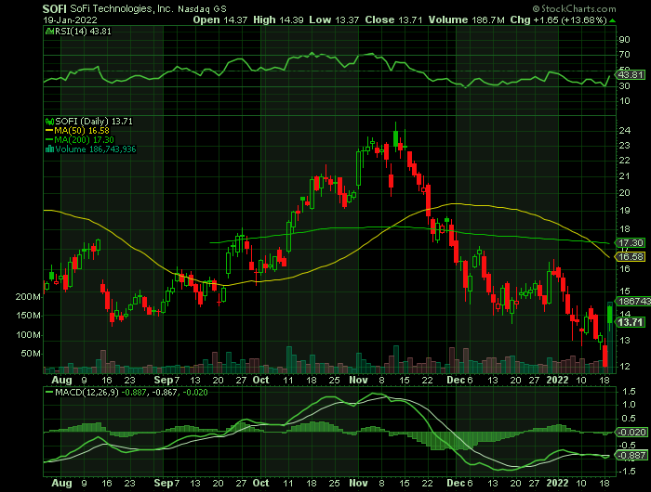Click the SOFI ticker symbol in the header
Screen dimensions: 651x492
pyautogui.click(x=54, y=8)
